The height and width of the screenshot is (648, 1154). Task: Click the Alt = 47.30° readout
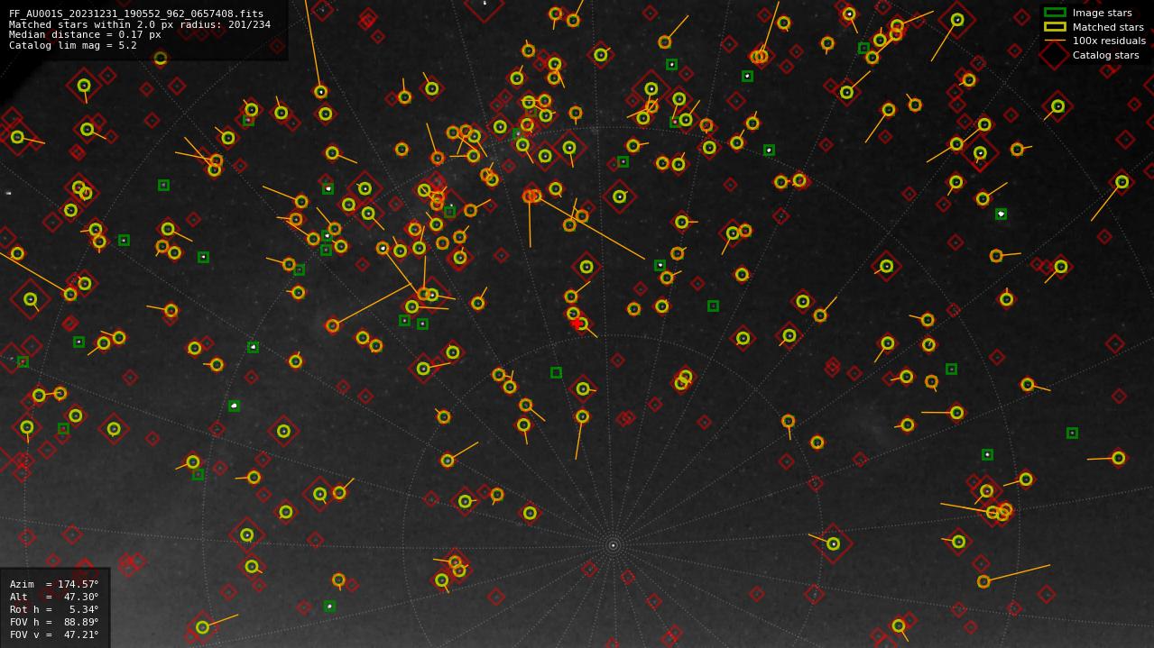click(54, 597)
